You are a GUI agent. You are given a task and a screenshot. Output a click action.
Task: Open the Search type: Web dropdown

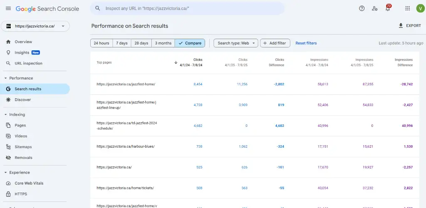tap(235, 43)
